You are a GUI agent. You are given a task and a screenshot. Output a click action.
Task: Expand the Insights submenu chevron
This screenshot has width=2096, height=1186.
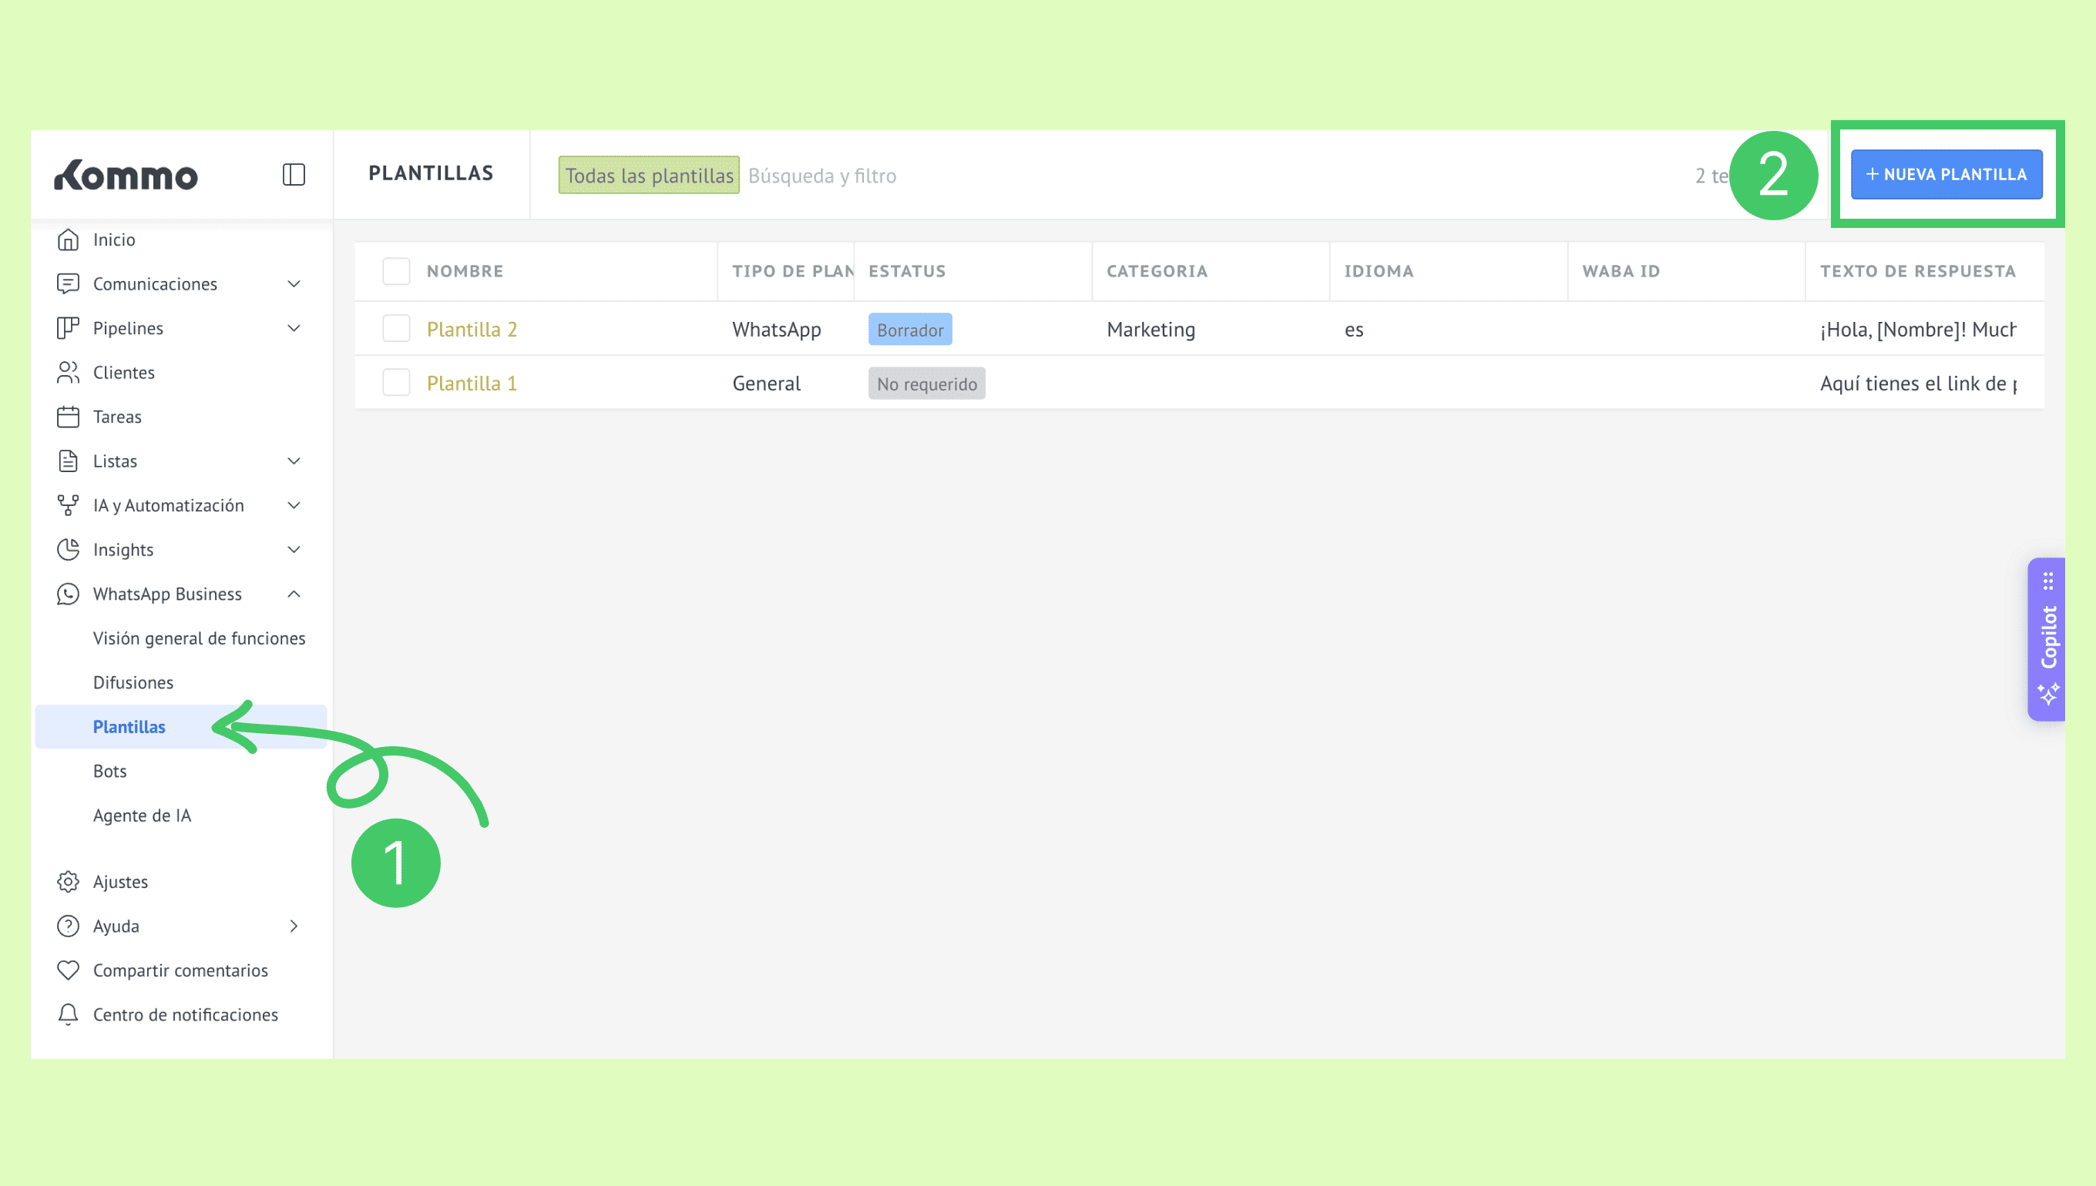[294, 549]
